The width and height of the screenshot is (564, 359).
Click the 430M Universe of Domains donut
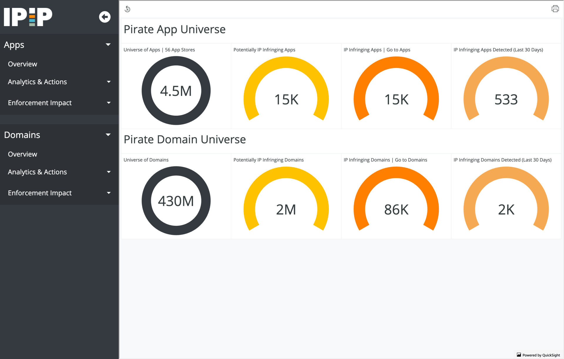(x=176, y=201)
